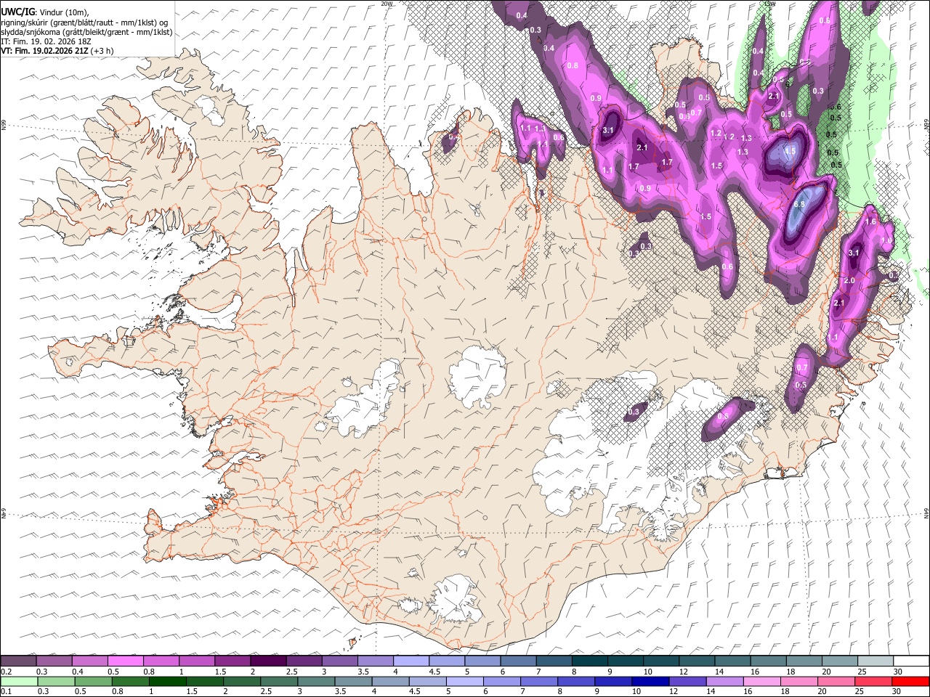Click the 4.5 precipitation value on the map

tap(790, 151)
